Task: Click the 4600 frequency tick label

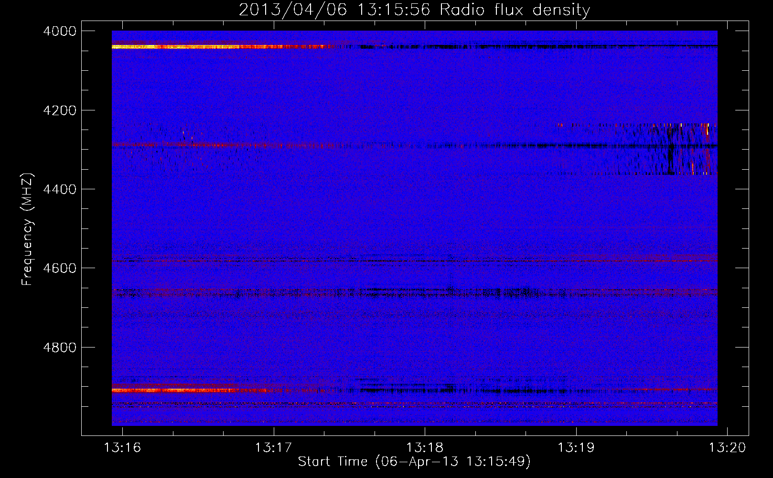Action: 60,268
